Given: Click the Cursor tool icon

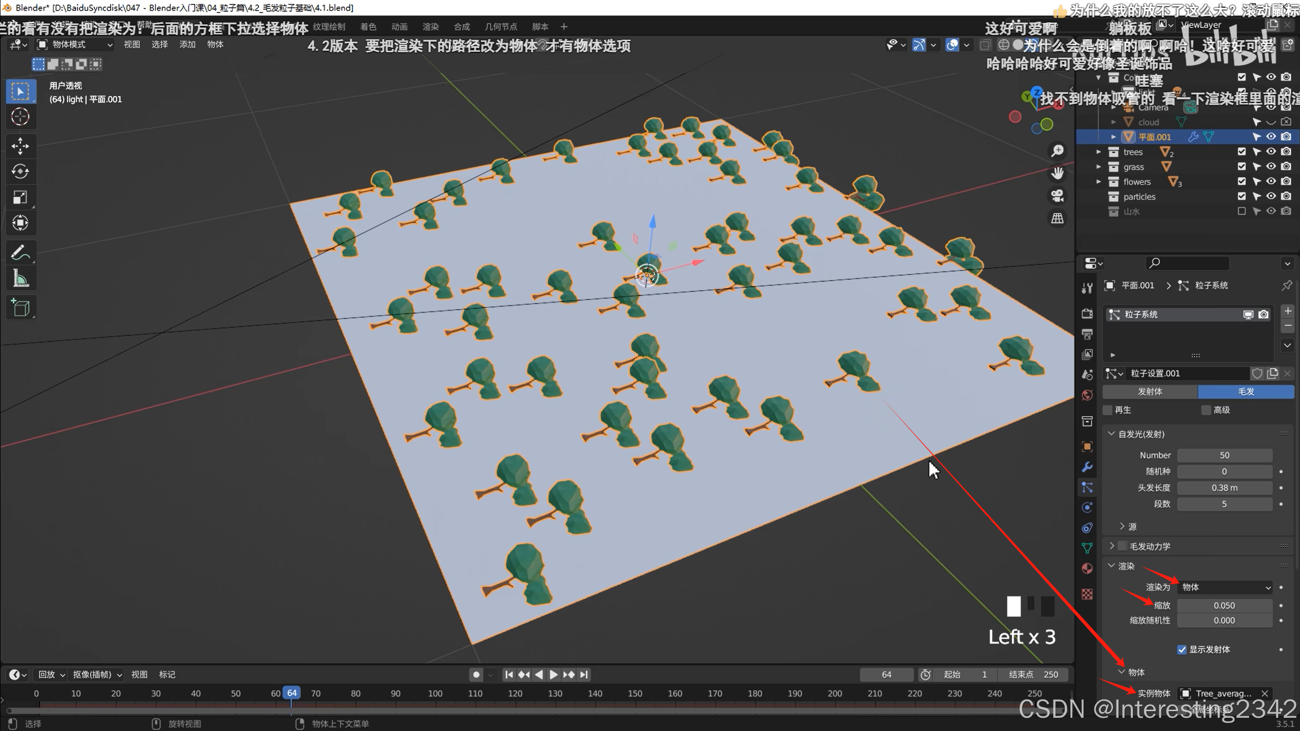Looking at the screenshot, I should coord(20,117).
